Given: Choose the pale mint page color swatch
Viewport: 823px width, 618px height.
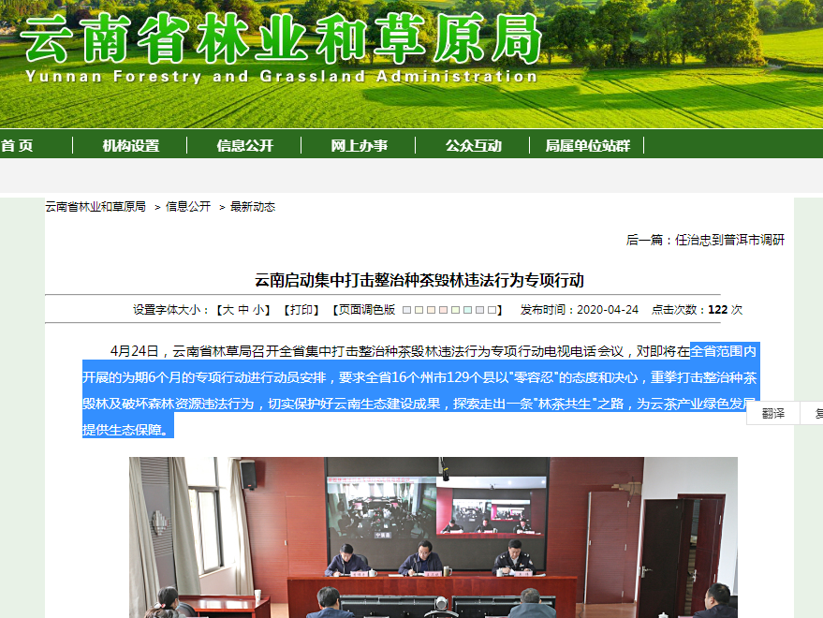Looking at the screenshot, I should point(467,310).
